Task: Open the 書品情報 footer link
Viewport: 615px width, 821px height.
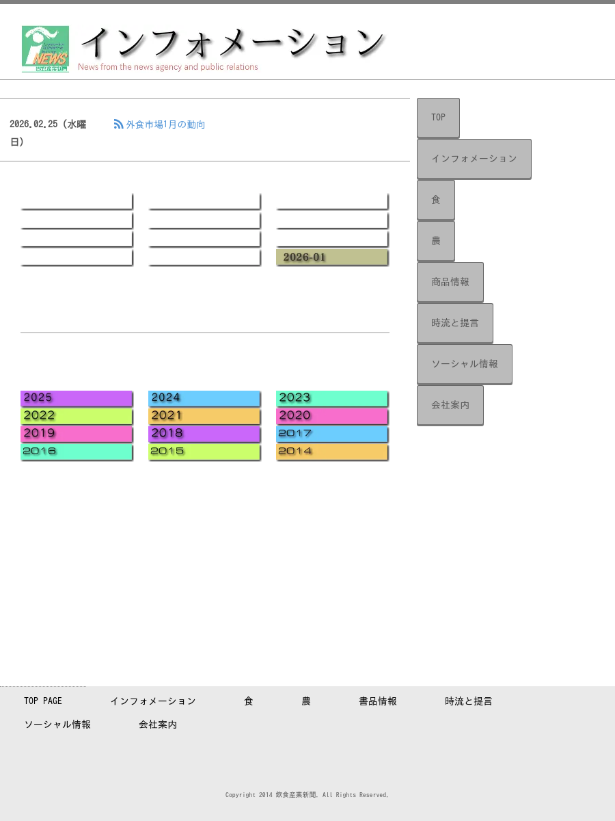Action: pyautogui.click(x=377, y=701)
